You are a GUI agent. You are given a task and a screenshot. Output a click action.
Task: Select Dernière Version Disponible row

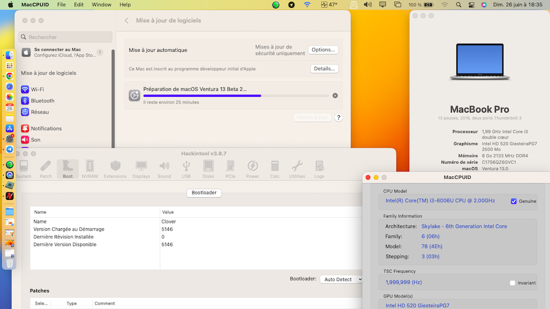click(x=196, y=244)
